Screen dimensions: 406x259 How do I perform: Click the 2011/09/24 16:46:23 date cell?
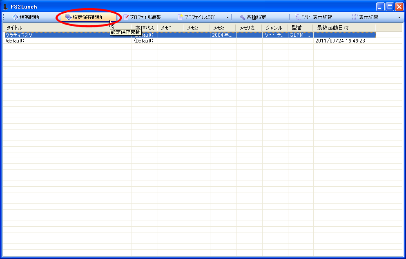tap(340, 41)
